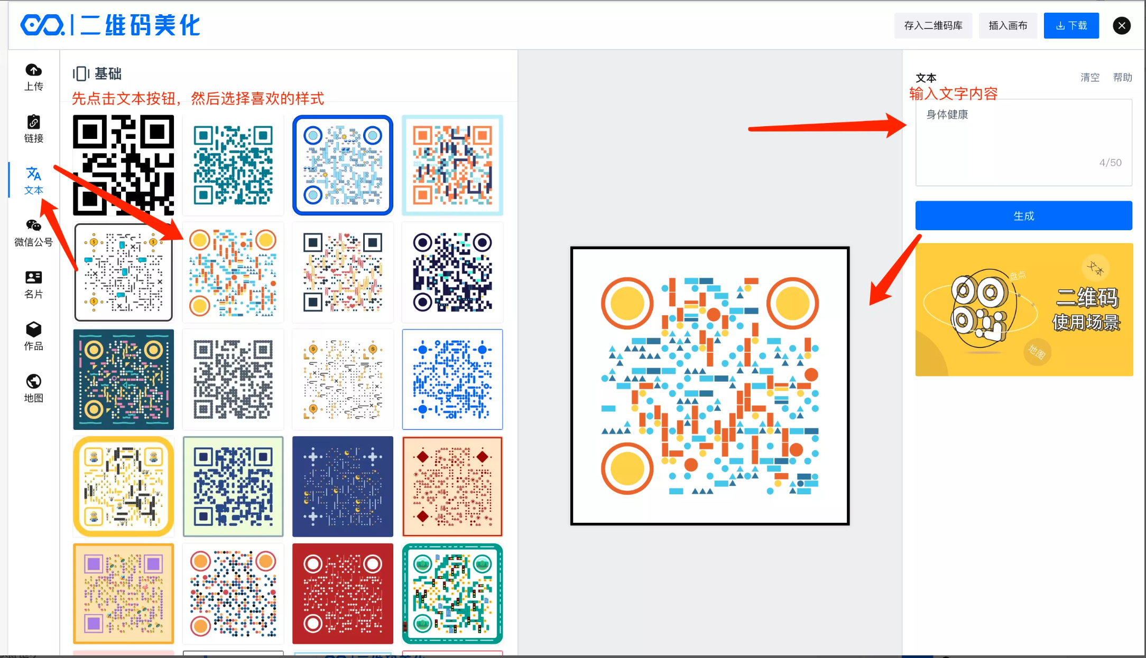Viewport: 1146px width, 658px height.
Task: Pick the red background QR style thumbnail
Action: [x=343, y=594]
